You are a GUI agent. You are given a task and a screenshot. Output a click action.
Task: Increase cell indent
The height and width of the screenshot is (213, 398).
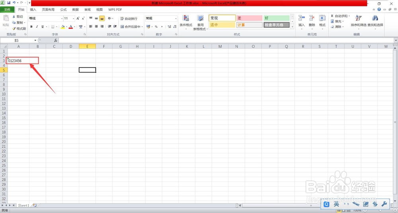coord(115,26)
